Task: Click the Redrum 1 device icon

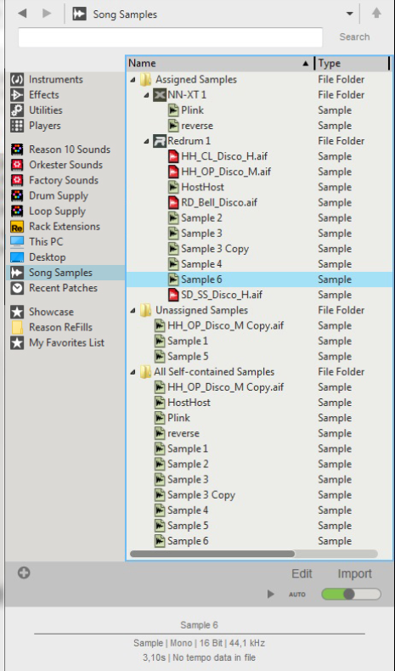Action: (159, 141)
